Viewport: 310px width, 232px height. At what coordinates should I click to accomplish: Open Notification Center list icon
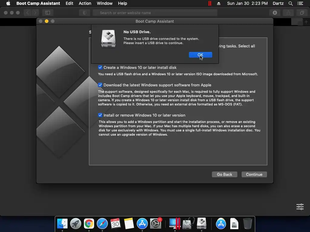(300, 3)
